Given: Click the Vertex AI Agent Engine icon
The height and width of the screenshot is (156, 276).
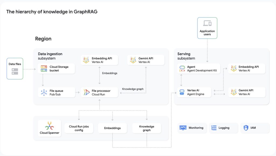Looking at the screenshot, I should (x=182, y=92).
